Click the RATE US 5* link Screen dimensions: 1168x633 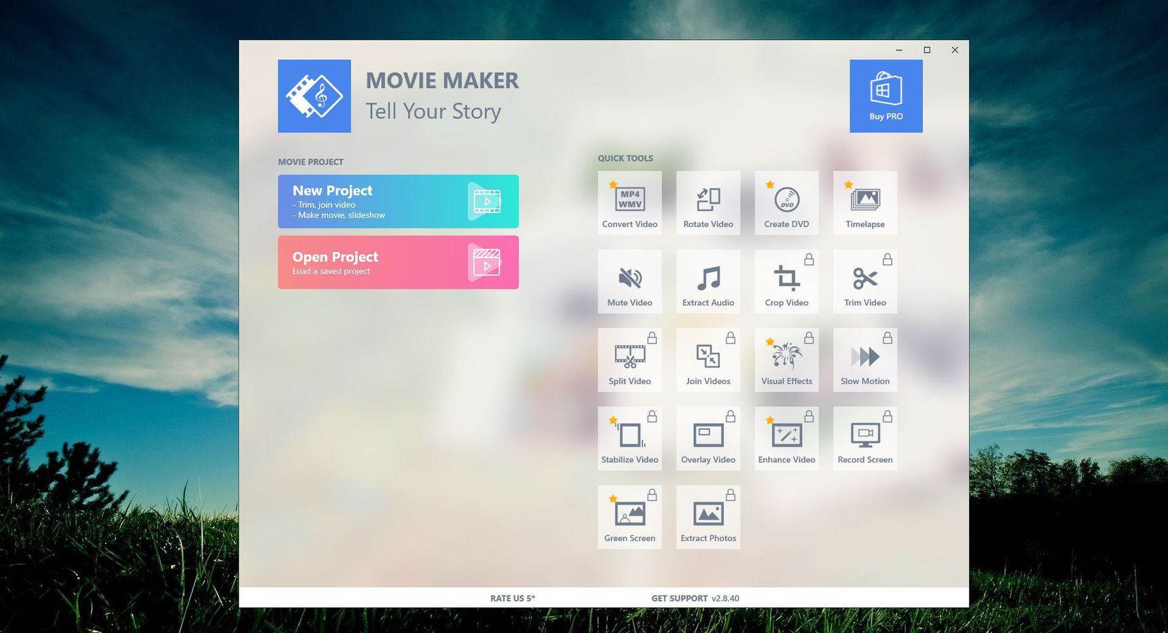tap(513, 598)
